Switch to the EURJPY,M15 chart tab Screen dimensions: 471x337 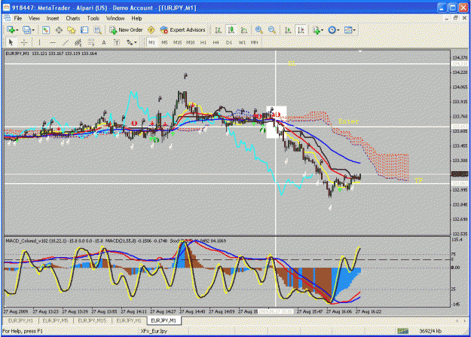(x=92, y=320)
